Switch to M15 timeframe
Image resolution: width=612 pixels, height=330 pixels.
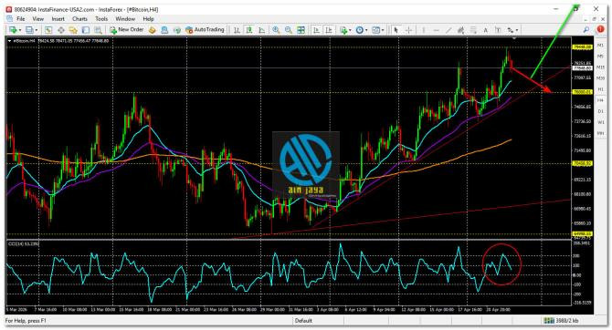pos(600,67)
